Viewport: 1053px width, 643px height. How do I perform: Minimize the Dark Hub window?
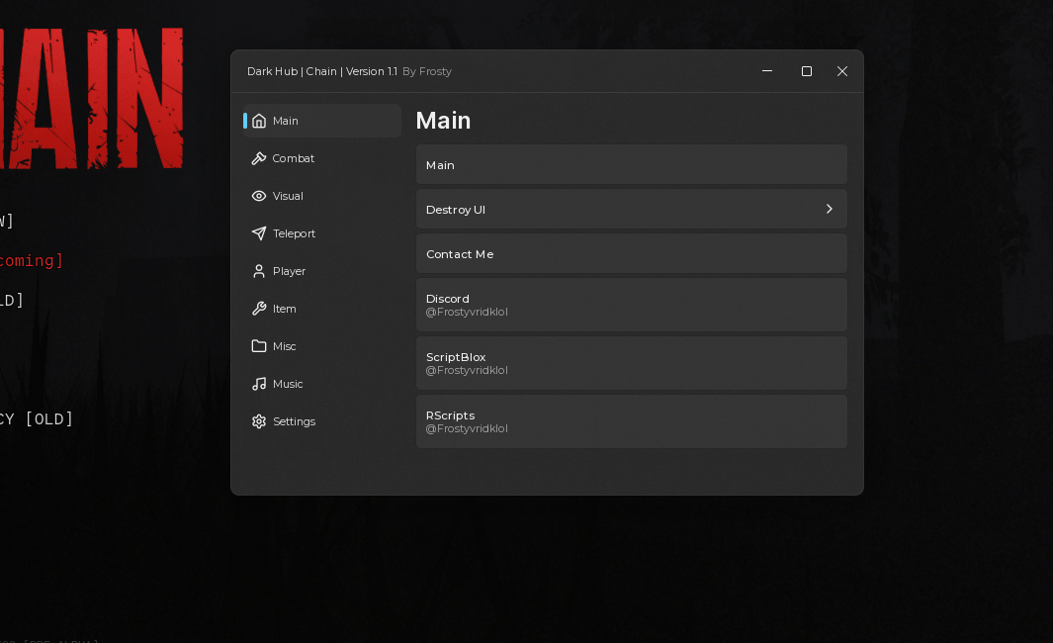[767, 71]
